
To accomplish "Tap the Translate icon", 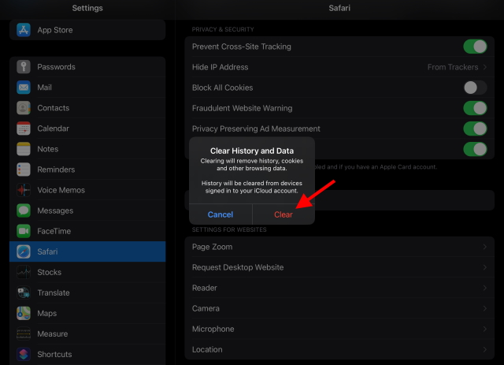I will 24,292.
